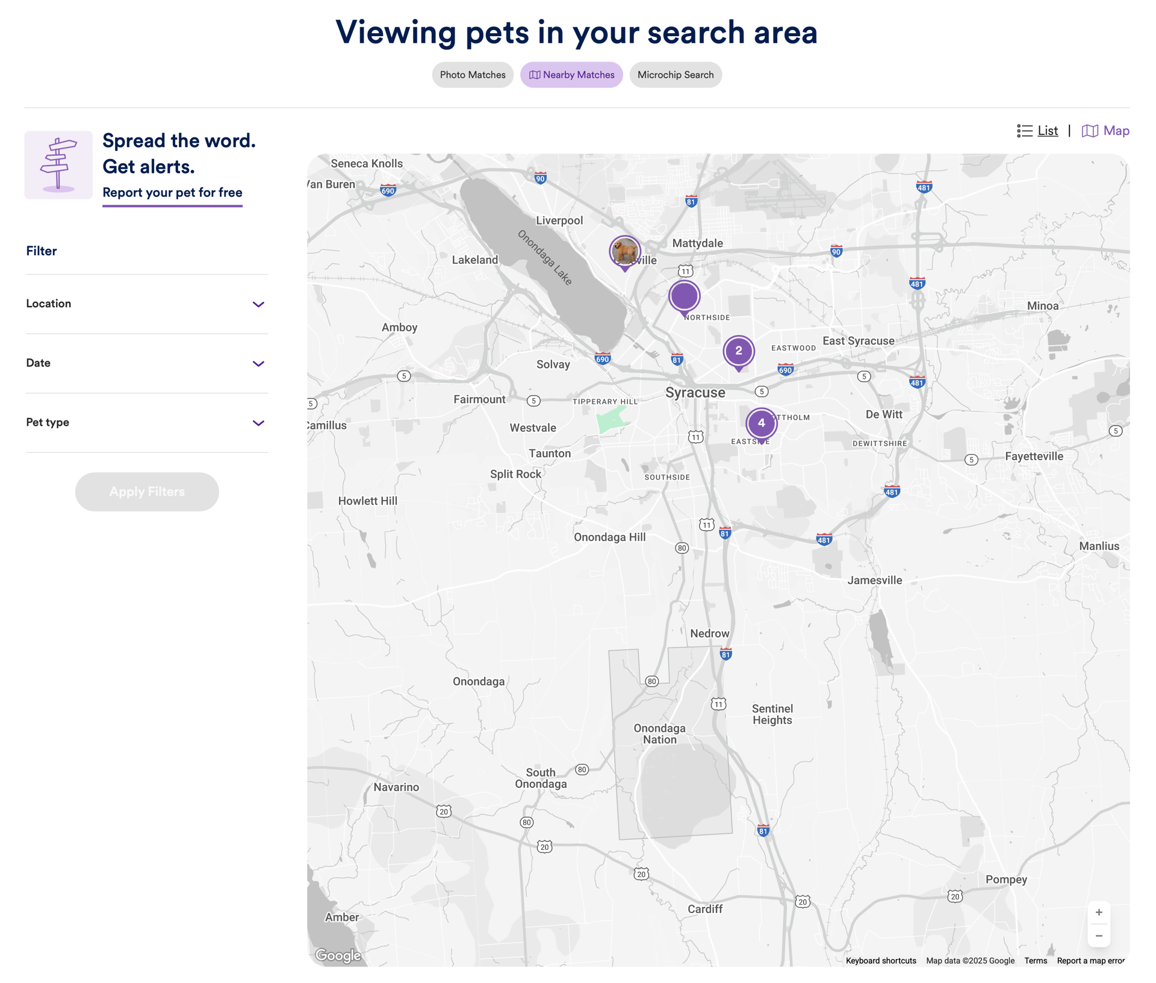Viewport: 1156px width, 983px height.
Task: Click the Apply Filters button
Action: (x=147, y=492)
